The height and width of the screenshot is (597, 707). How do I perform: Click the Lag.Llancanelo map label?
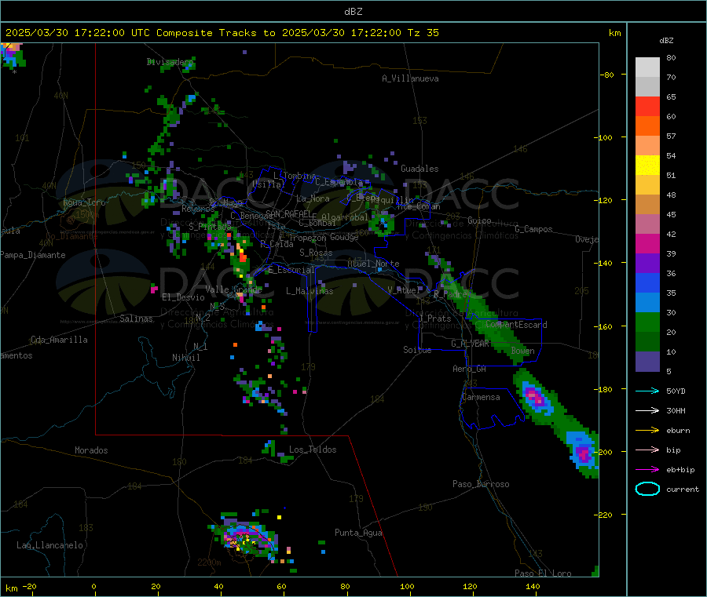[49, 546]
